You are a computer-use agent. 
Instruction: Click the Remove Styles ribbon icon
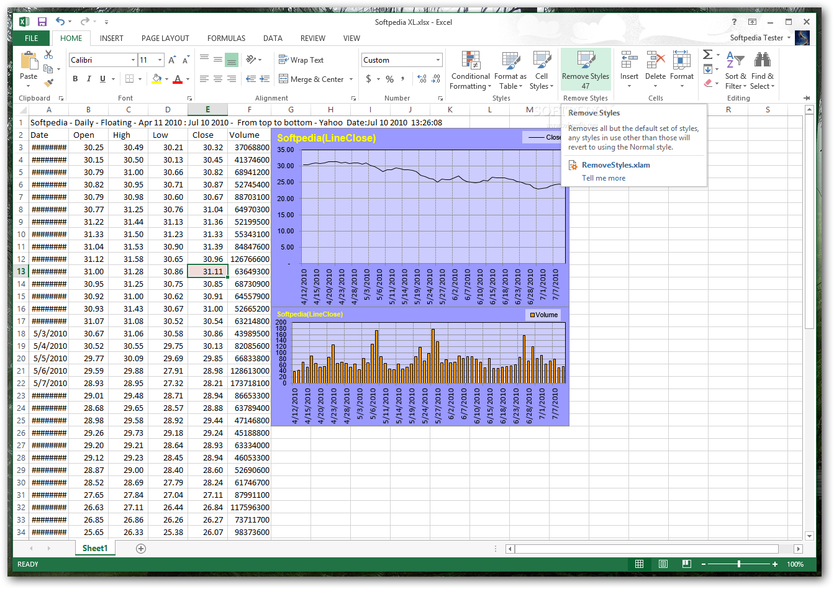[x=586, y=70]
